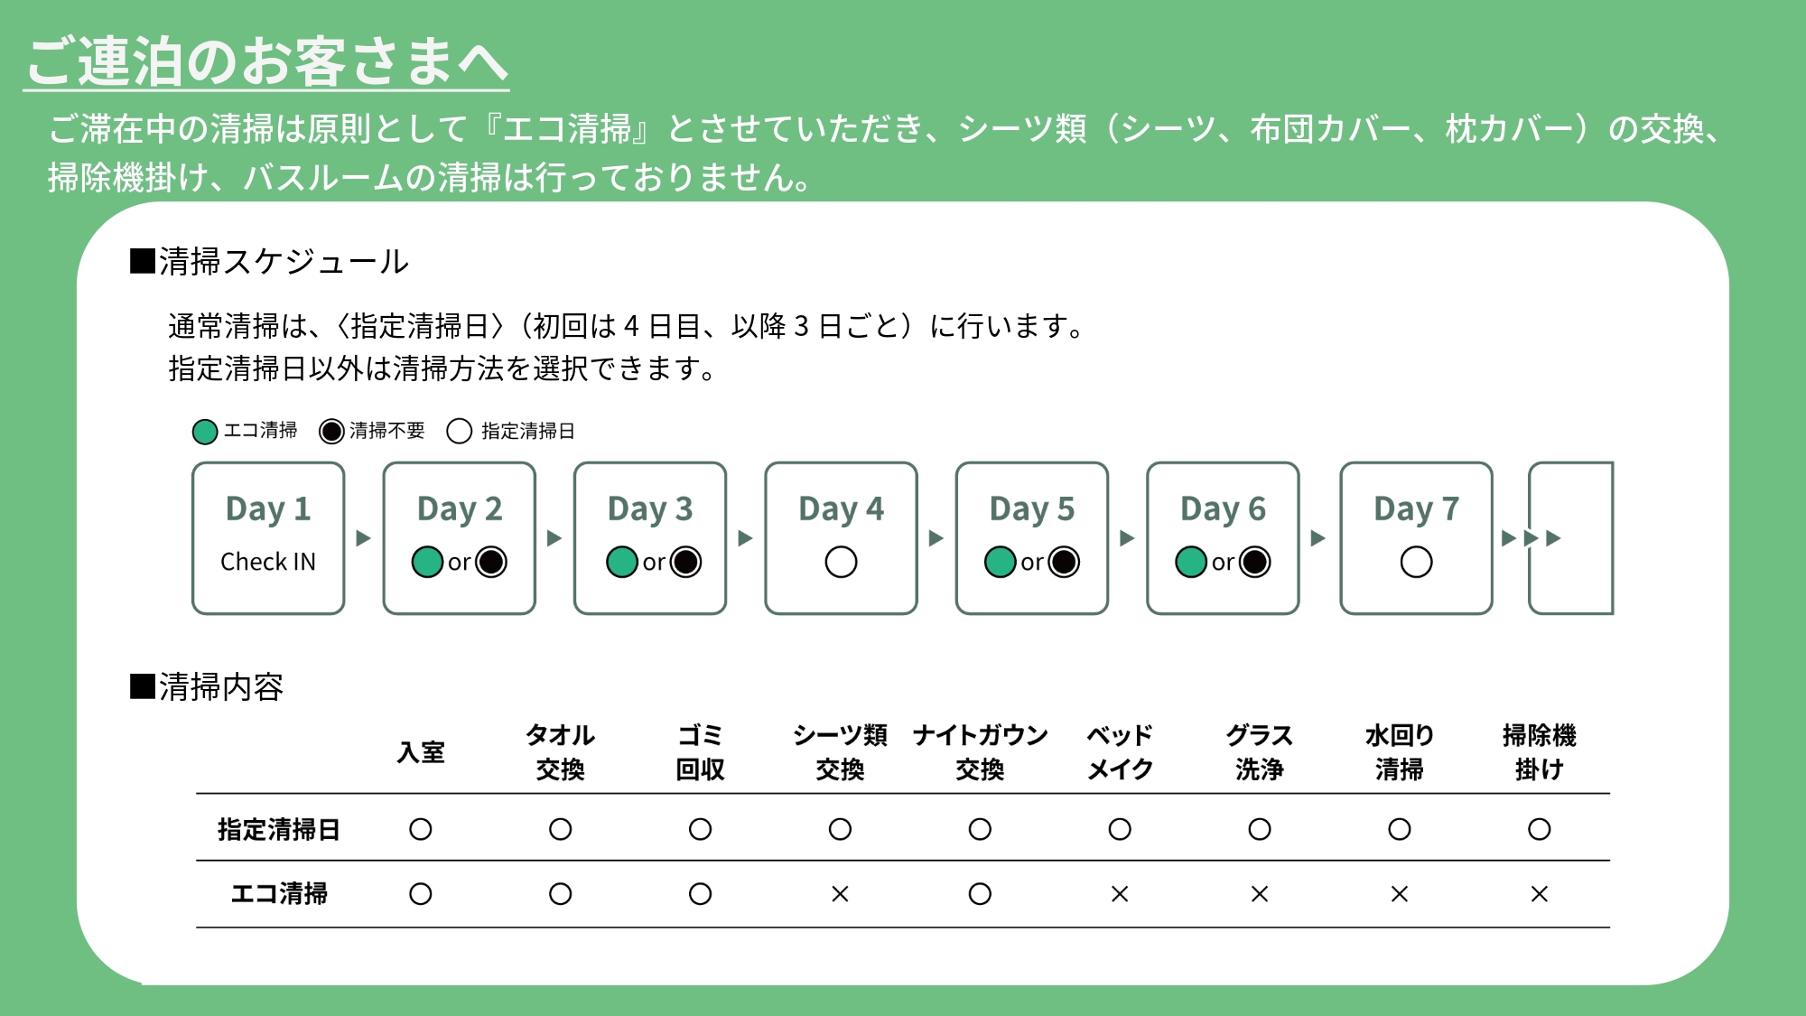
Task: Click the black 清掃不要 legend circle
Action: pyautogui.click(x=331, y=432)
